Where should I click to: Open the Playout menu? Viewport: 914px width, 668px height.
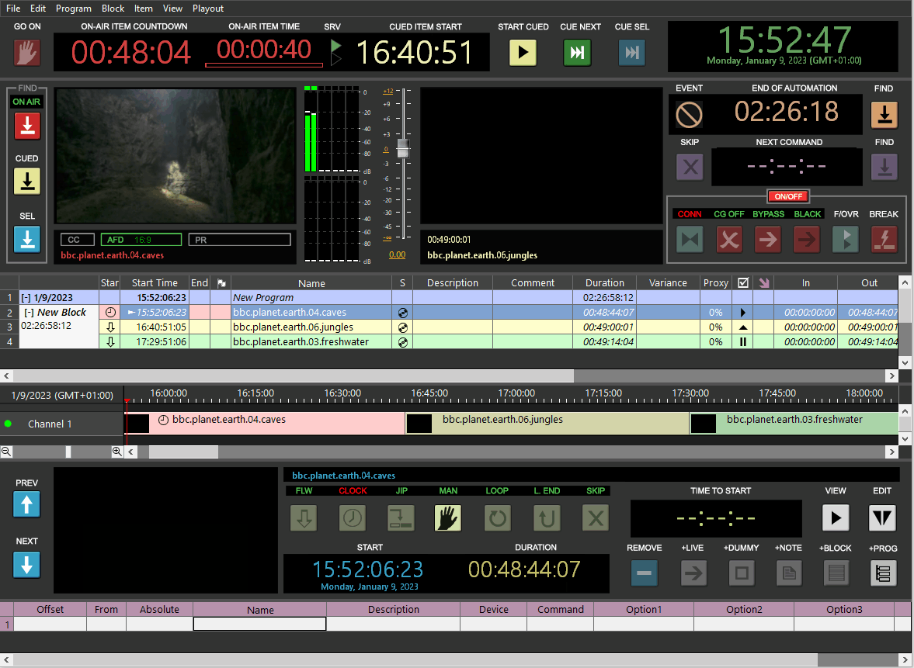pos(208,9)
